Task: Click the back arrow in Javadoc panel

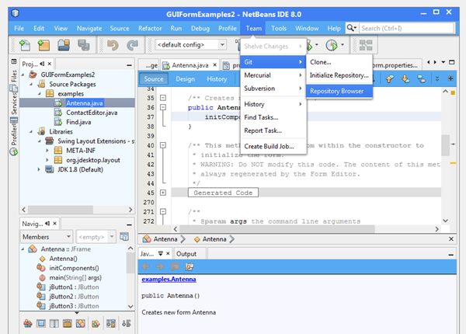Action: [x=147, y=266]
